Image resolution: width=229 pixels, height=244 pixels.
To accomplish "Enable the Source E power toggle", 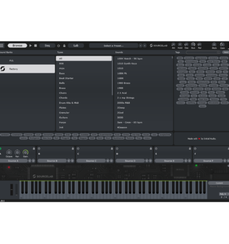I will (156, 149).
